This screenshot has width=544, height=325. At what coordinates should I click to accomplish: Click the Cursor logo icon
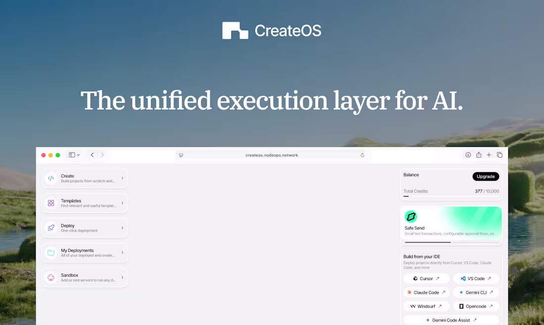415,279
